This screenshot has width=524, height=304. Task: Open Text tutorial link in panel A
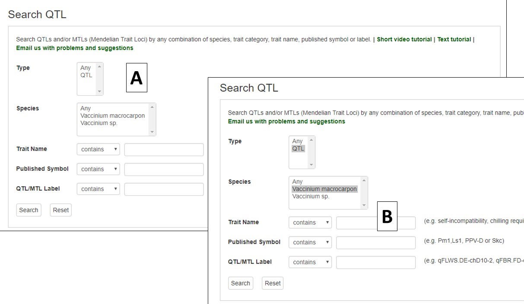(x=454, y=39)
